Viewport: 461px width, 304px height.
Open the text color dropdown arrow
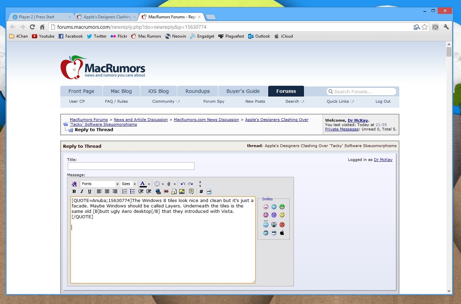pos(149,184)
